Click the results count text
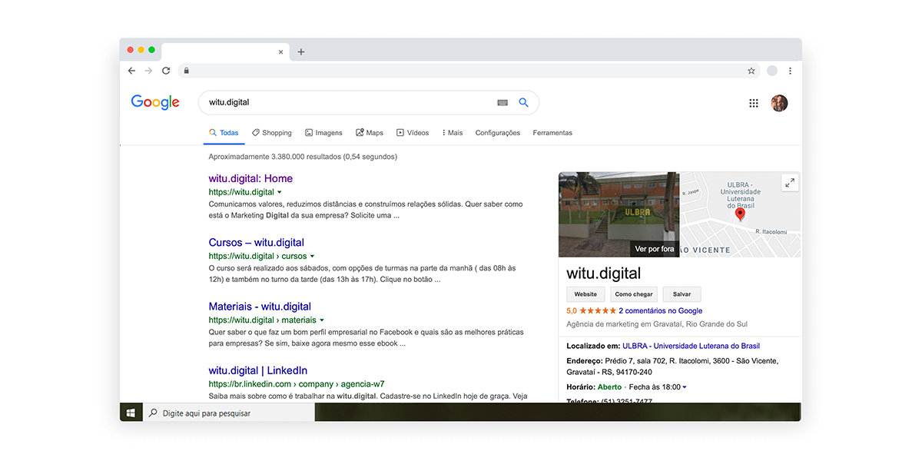 [303, 157]
